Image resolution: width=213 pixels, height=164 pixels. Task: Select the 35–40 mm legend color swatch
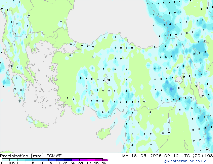(x=83, y=160)
